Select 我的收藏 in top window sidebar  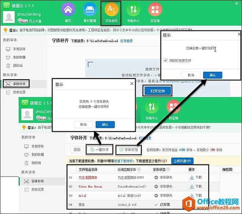(x=16, y=58)
